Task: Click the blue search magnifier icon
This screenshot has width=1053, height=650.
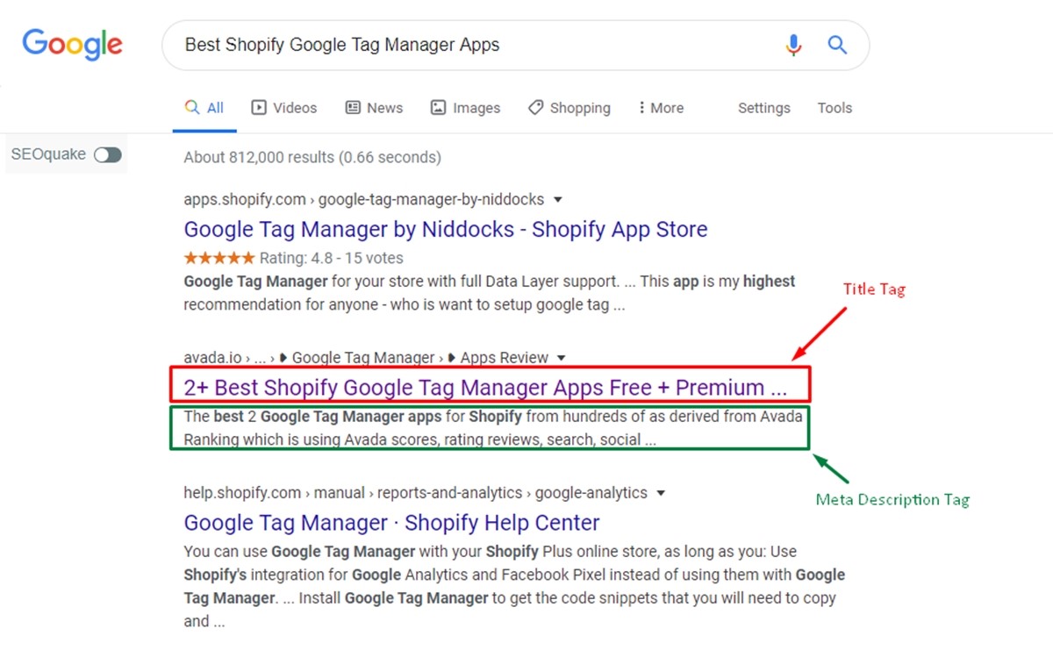Action: [x=837, y=45]
